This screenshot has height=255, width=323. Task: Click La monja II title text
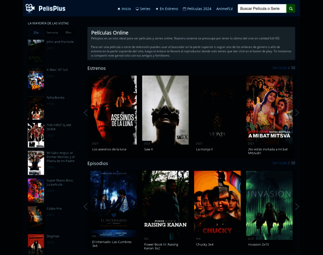(x=204, y=149)
